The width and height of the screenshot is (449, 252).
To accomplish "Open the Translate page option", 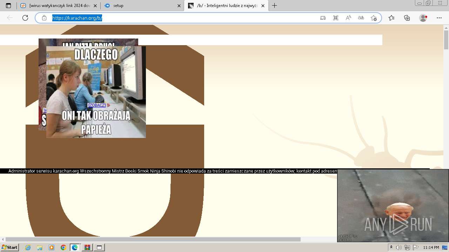I will pyautogui.click(x=361, y=18).
